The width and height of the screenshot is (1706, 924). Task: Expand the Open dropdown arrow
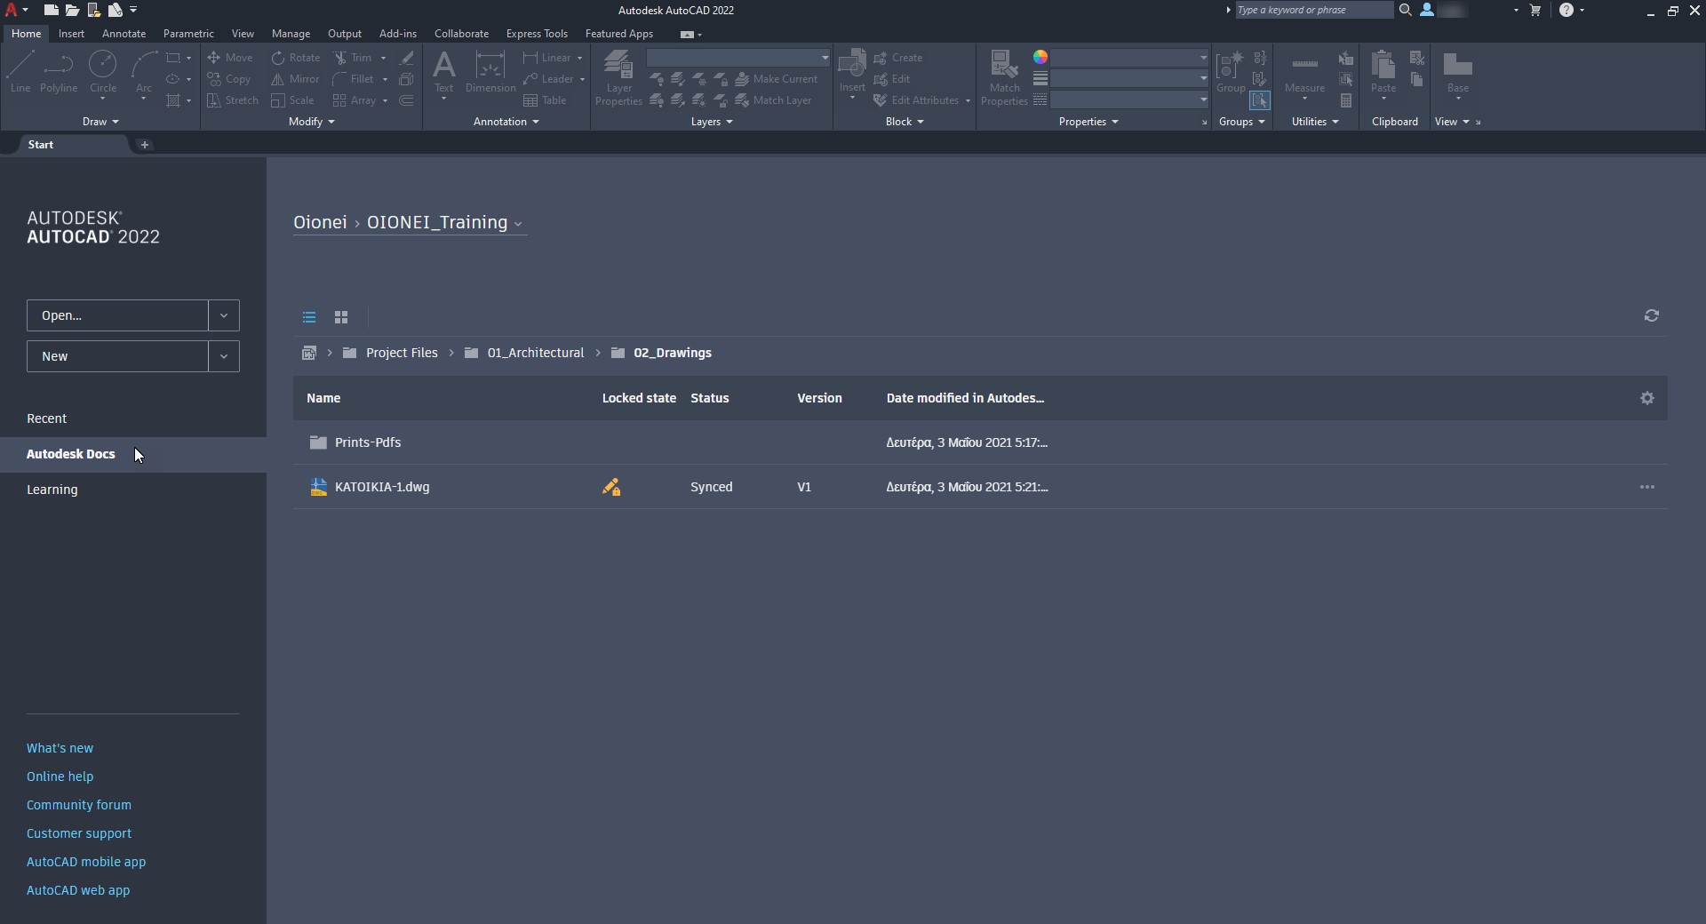[x=224, y=315]
